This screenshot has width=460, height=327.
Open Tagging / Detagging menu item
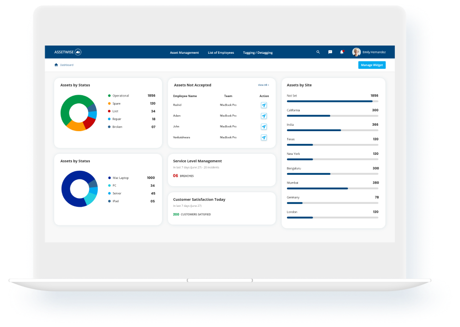[258, 53]
